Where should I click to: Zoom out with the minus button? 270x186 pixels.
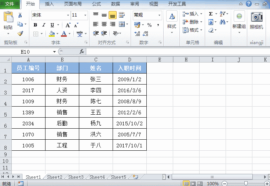[x=225, y=183]
